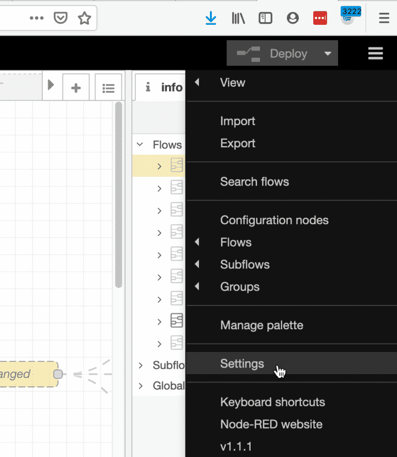Image resolution: width=397 pixels, height=457 pixels.
Task: Save page to Pocket icon
Action: click(60, 18)
